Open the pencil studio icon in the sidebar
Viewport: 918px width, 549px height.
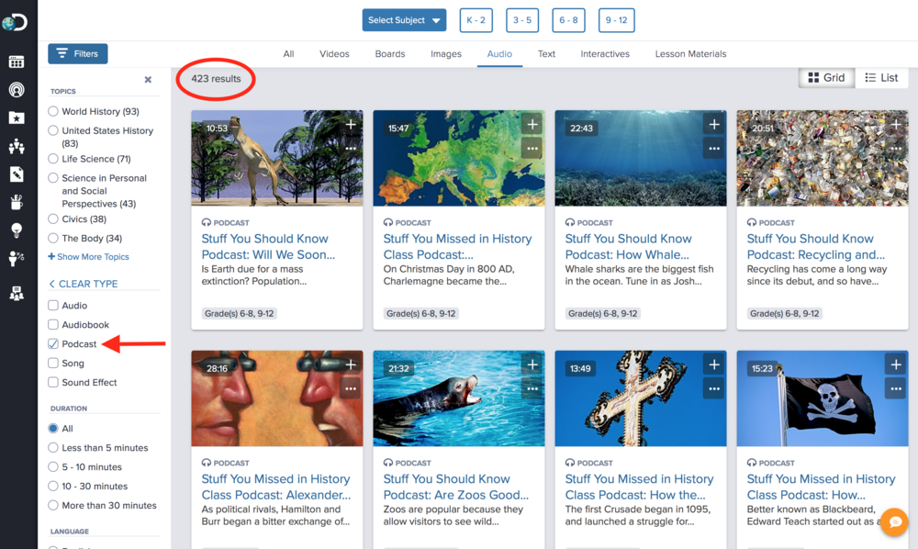pos(17,174)
